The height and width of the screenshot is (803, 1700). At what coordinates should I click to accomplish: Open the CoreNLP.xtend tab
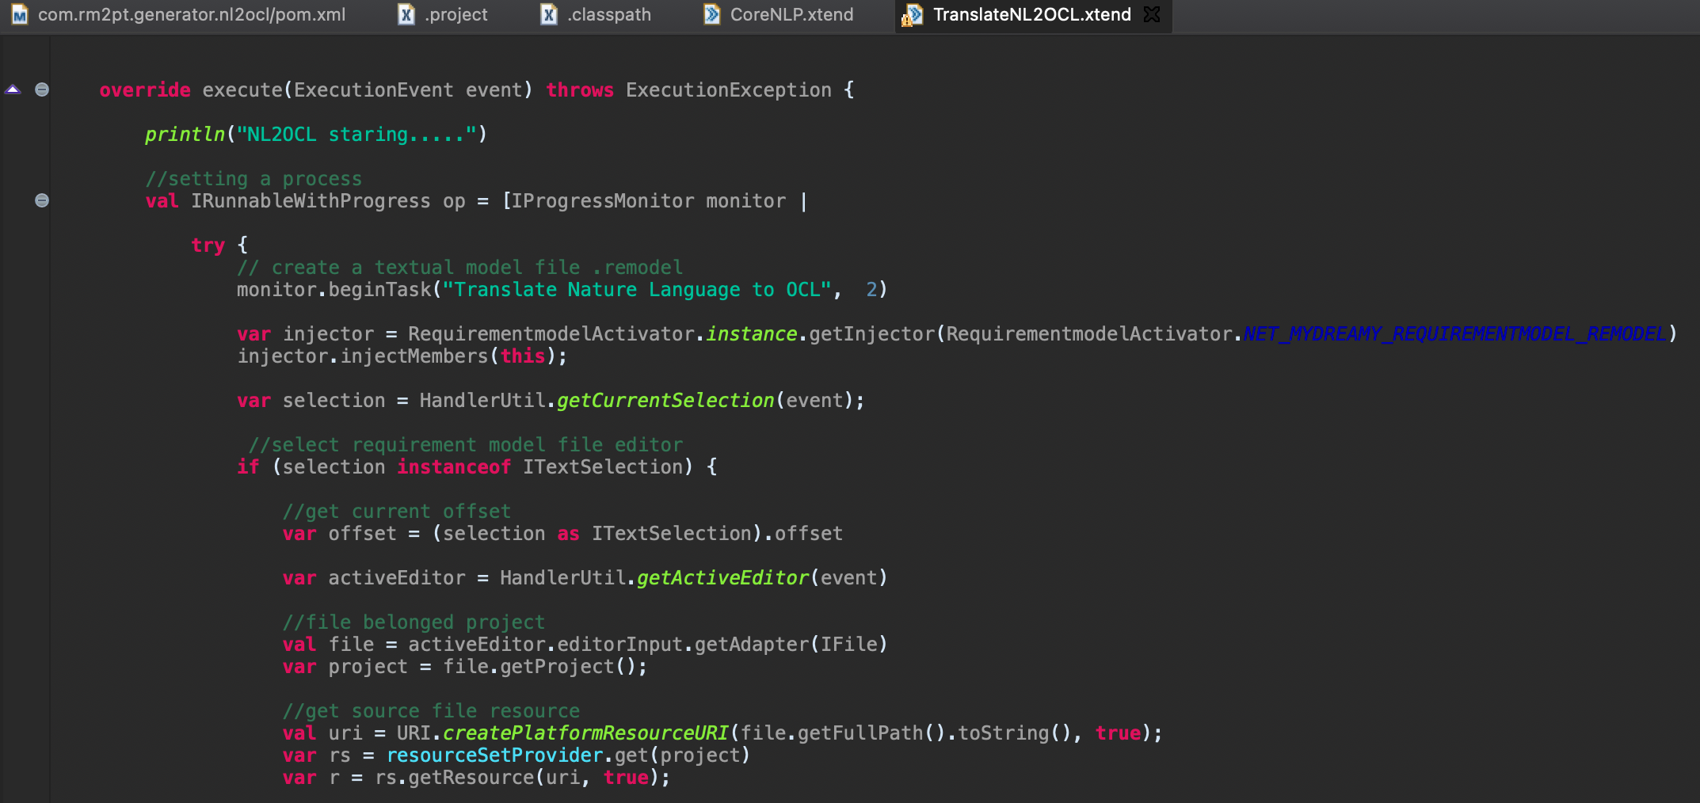779,14
